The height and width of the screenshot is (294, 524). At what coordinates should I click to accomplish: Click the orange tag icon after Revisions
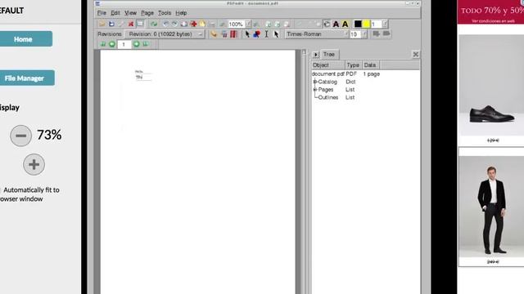click(214, 34)
